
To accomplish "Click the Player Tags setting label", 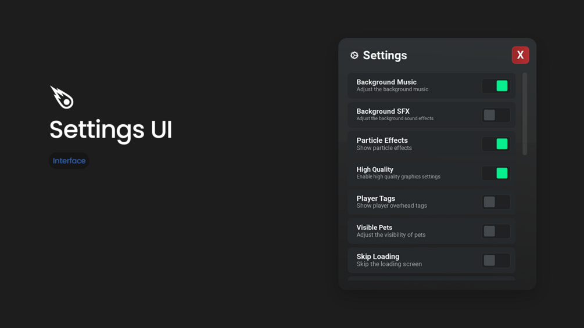I will coord(375,199).
